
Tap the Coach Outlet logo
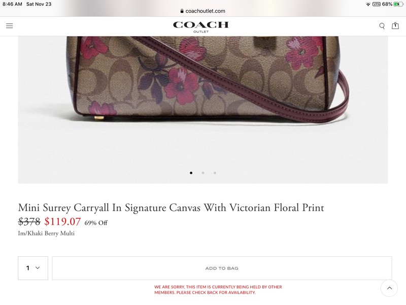[201, 27]
